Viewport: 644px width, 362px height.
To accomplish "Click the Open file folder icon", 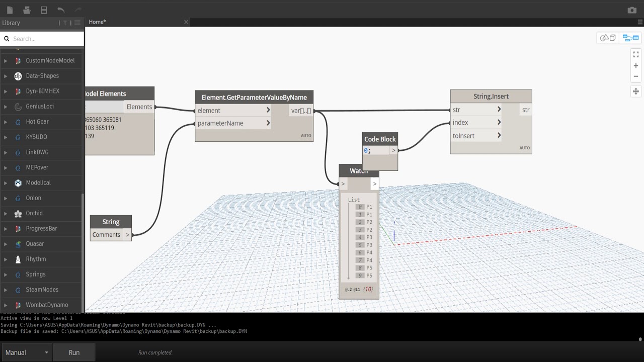I will click(x=27, y=10).
